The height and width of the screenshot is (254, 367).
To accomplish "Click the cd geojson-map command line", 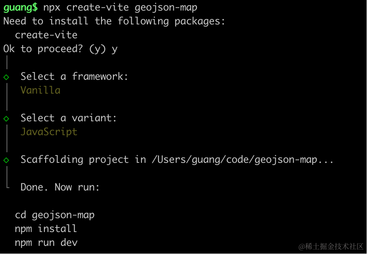I will pos(55,215).
